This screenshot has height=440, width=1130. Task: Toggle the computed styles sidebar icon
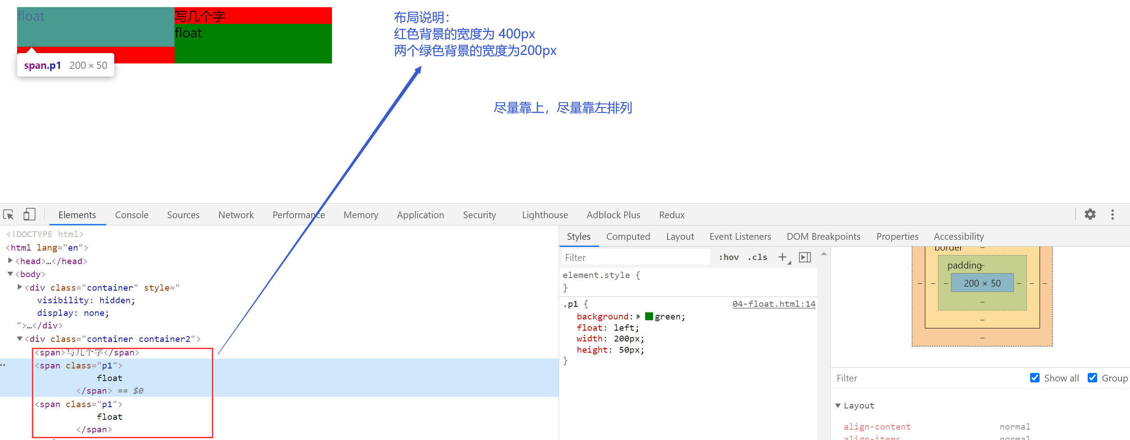pos(805,257)
